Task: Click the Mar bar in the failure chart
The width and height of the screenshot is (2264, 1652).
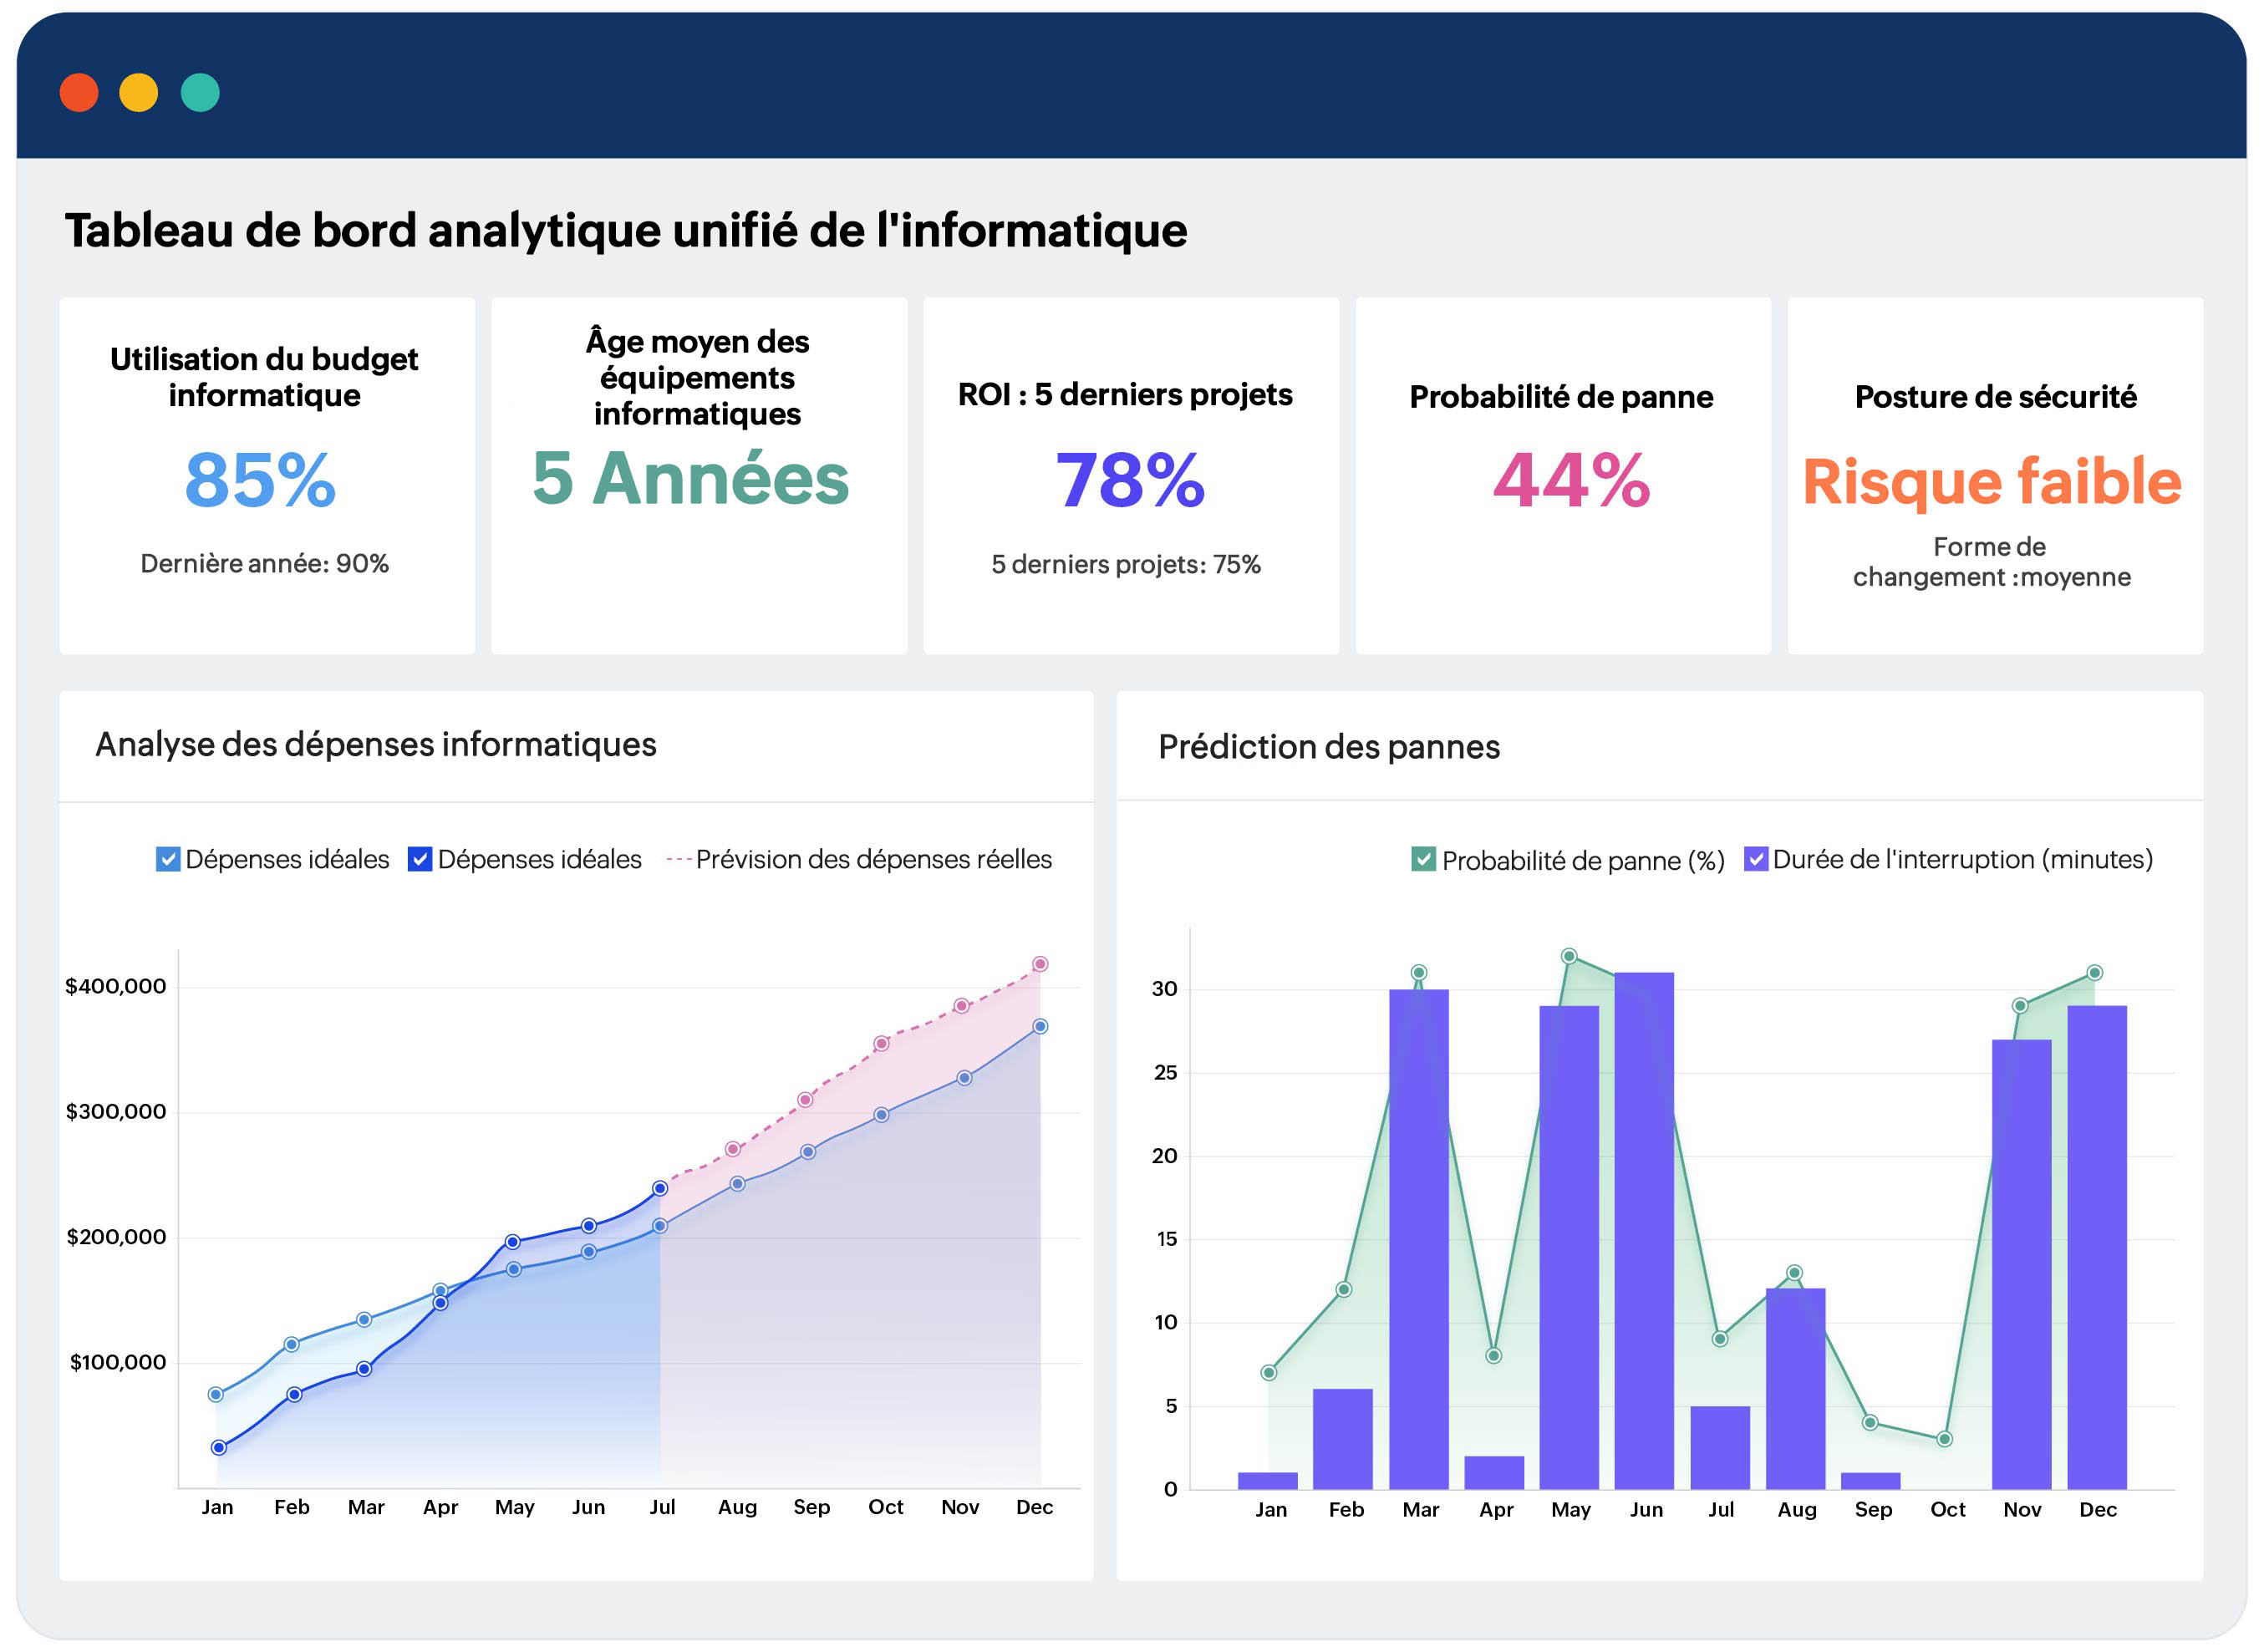Action: point(1418,1240)
